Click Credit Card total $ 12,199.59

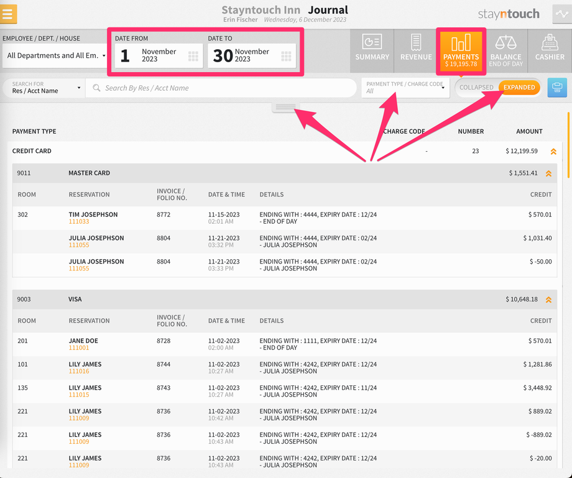[x=521, y=151]
